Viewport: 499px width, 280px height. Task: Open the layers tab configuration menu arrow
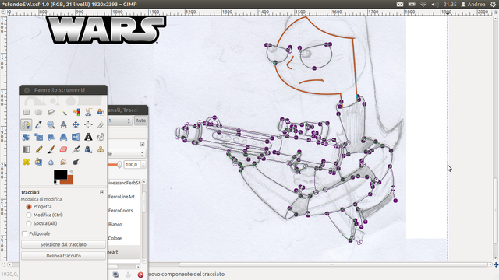pos(142,144)
